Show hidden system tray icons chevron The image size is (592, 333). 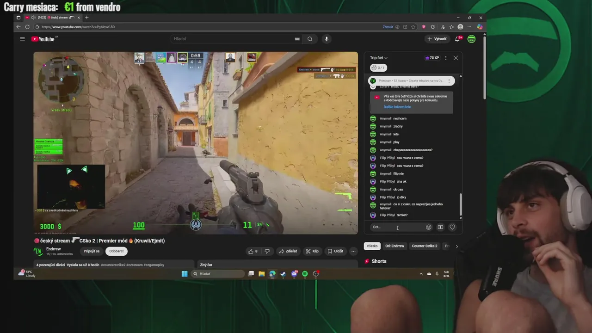pos(421,274)
